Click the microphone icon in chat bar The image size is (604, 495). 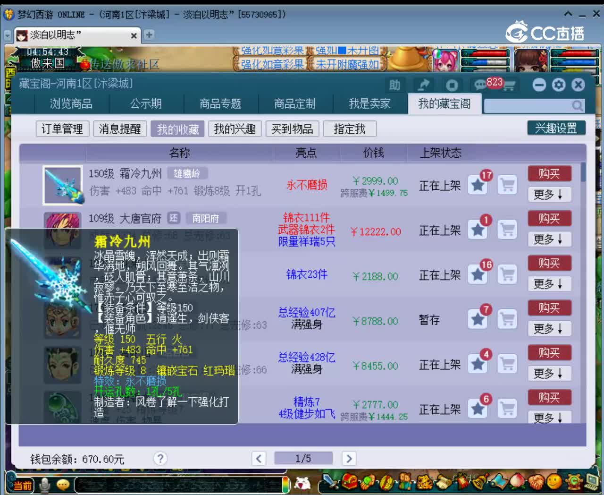point(45,485)
